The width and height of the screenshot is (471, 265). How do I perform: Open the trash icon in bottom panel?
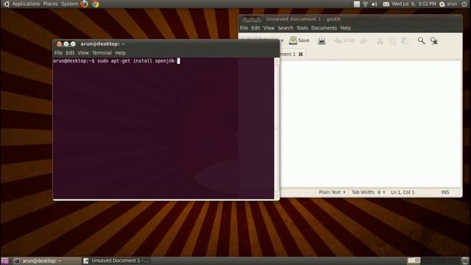pyautogui.click(x=465, y=261)
